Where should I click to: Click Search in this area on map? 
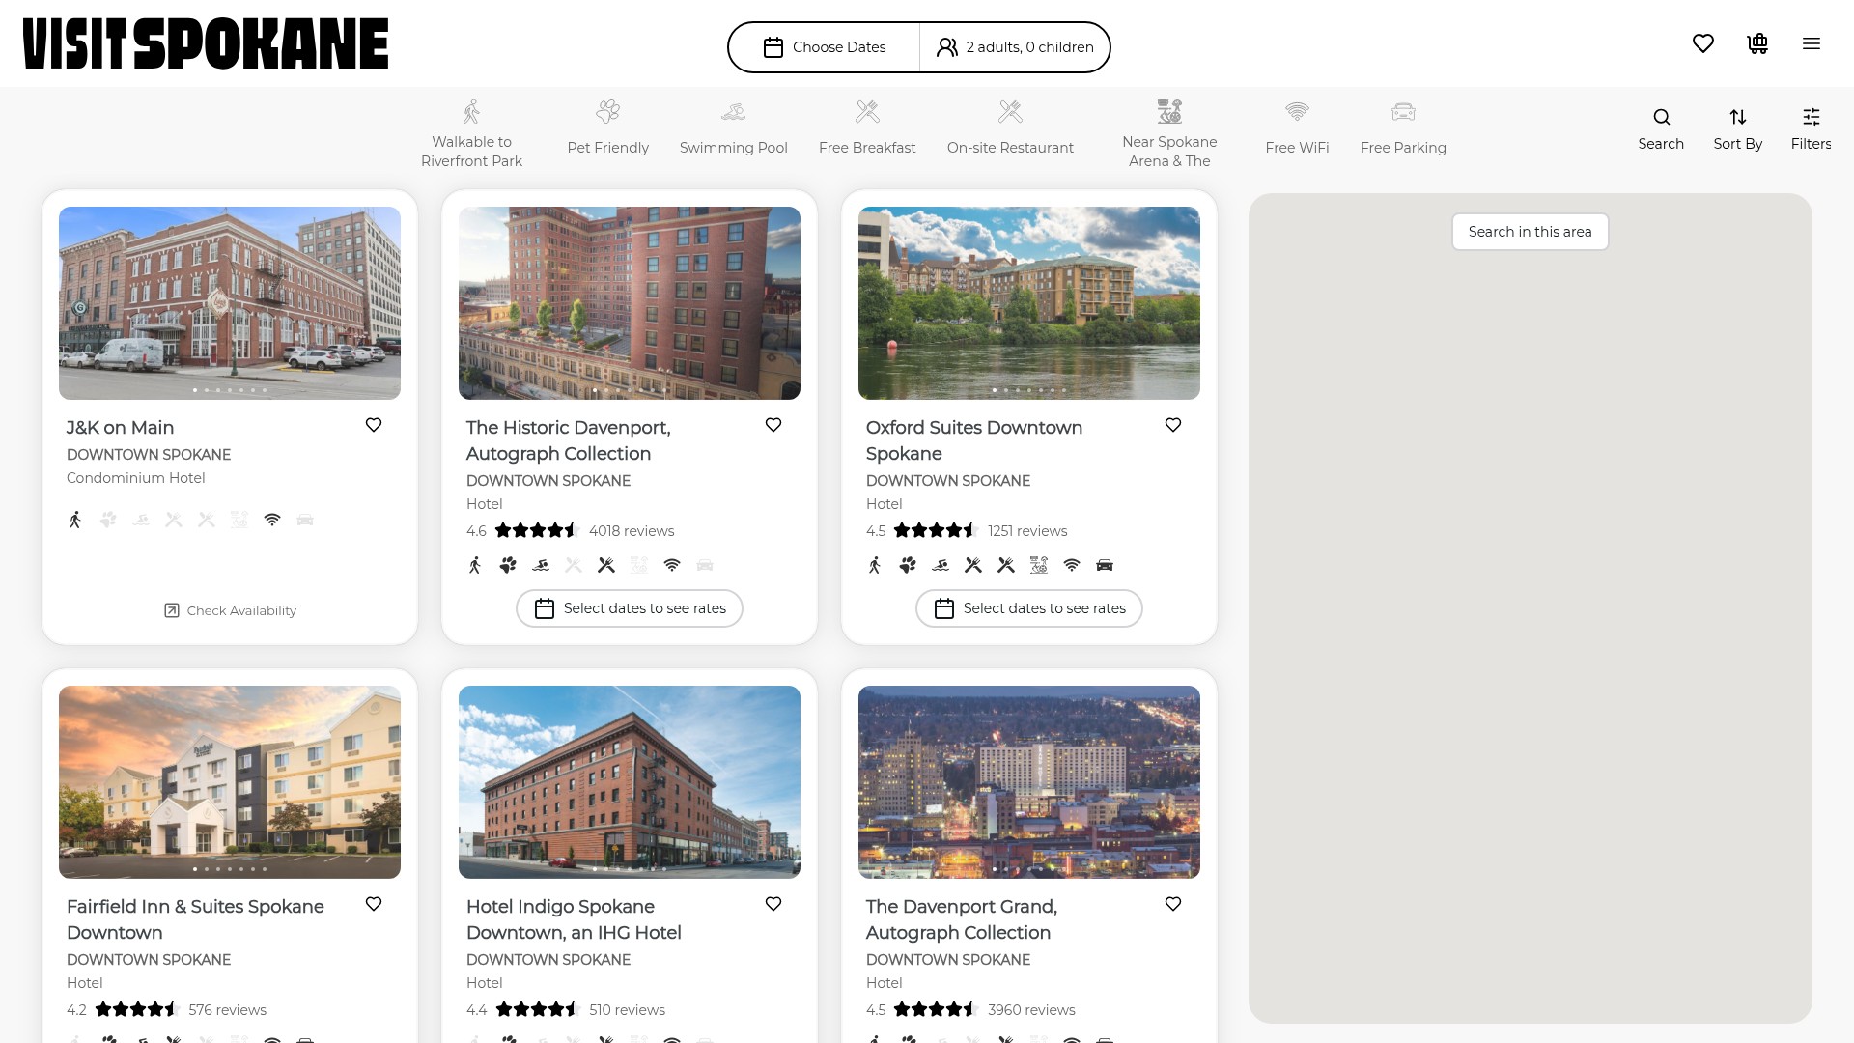1531,232
